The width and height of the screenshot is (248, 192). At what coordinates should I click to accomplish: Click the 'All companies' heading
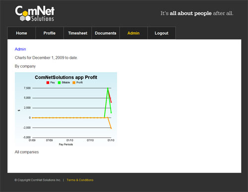27,152
